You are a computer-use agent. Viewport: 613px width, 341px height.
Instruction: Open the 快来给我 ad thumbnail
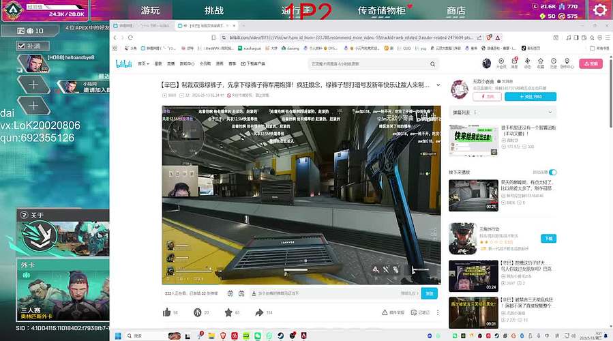[473, 140]
